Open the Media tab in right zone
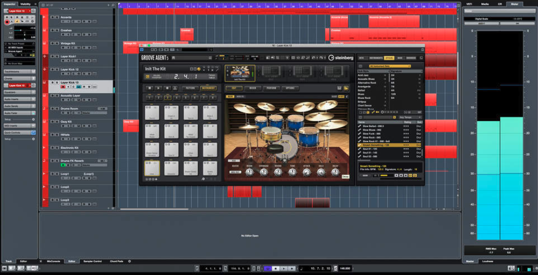Viewport: 538px width, 275px height. pos(485,4)
